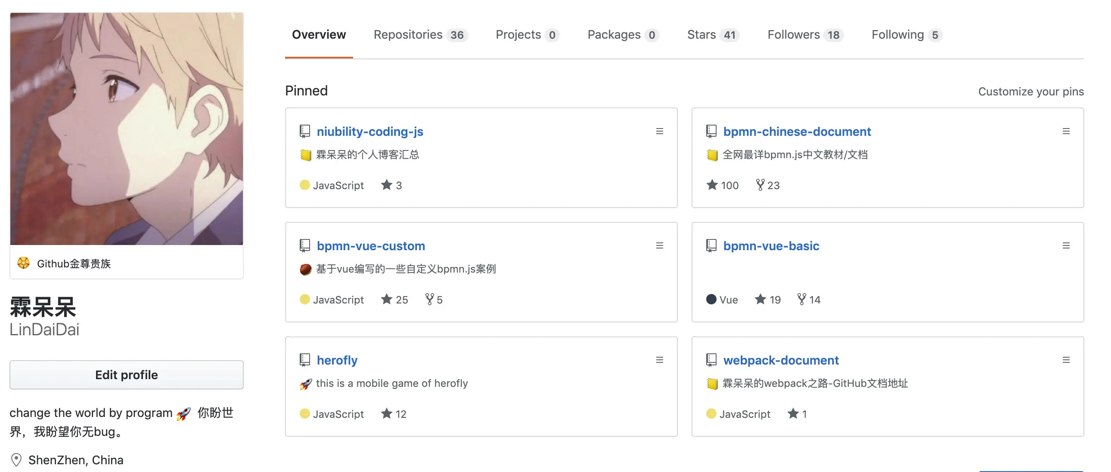Viewport: 1111px width, 472px height.
Task: Click the fork icon on bpmn-vue-custom
Action: click(430, 299)
